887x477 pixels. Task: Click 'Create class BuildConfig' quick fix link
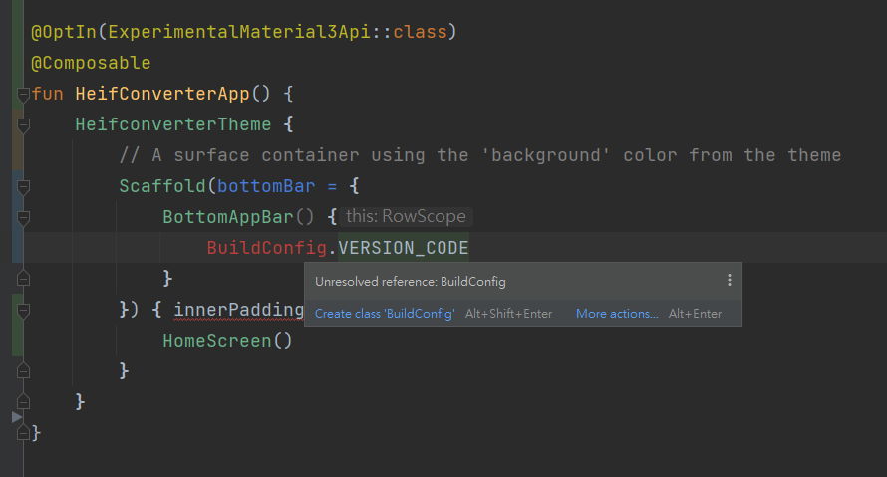point(385,314)
